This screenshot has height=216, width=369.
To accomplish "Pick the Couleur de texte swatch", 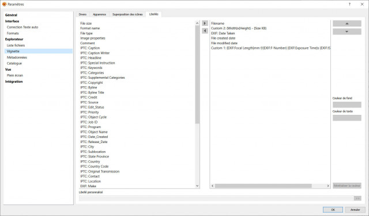I will click(347, 118).
